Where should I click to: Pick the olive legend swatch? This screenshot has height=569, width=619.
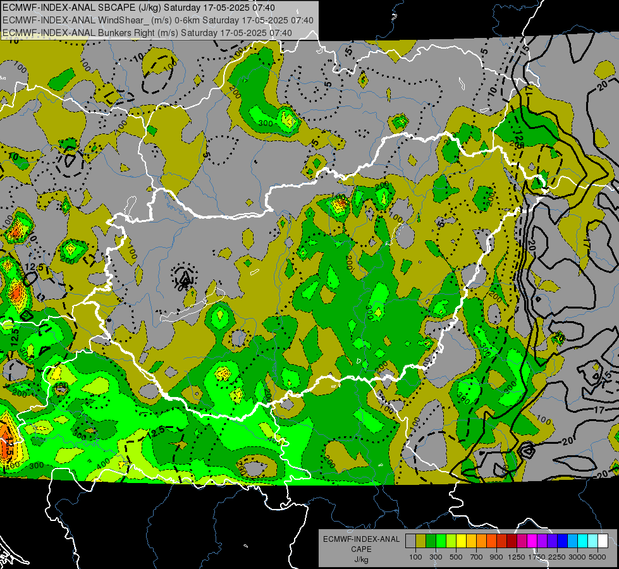(x=421, y=541)
